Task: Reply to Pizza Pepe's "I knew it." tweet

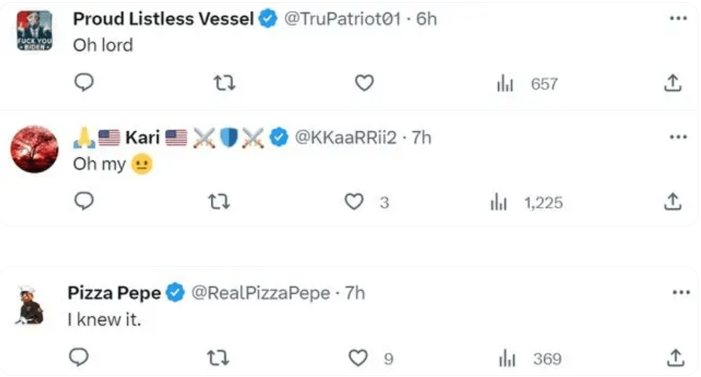Action: [x=78, y=357]
